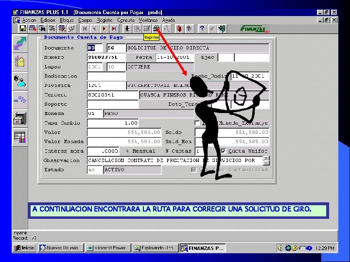Click the delete record icon with red X

[62, 29]
